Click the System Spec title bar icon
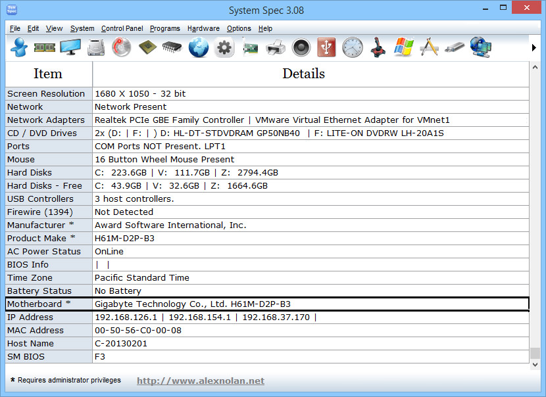The width and height of the screenshot is (546, 397). click(x=12, y=9)
